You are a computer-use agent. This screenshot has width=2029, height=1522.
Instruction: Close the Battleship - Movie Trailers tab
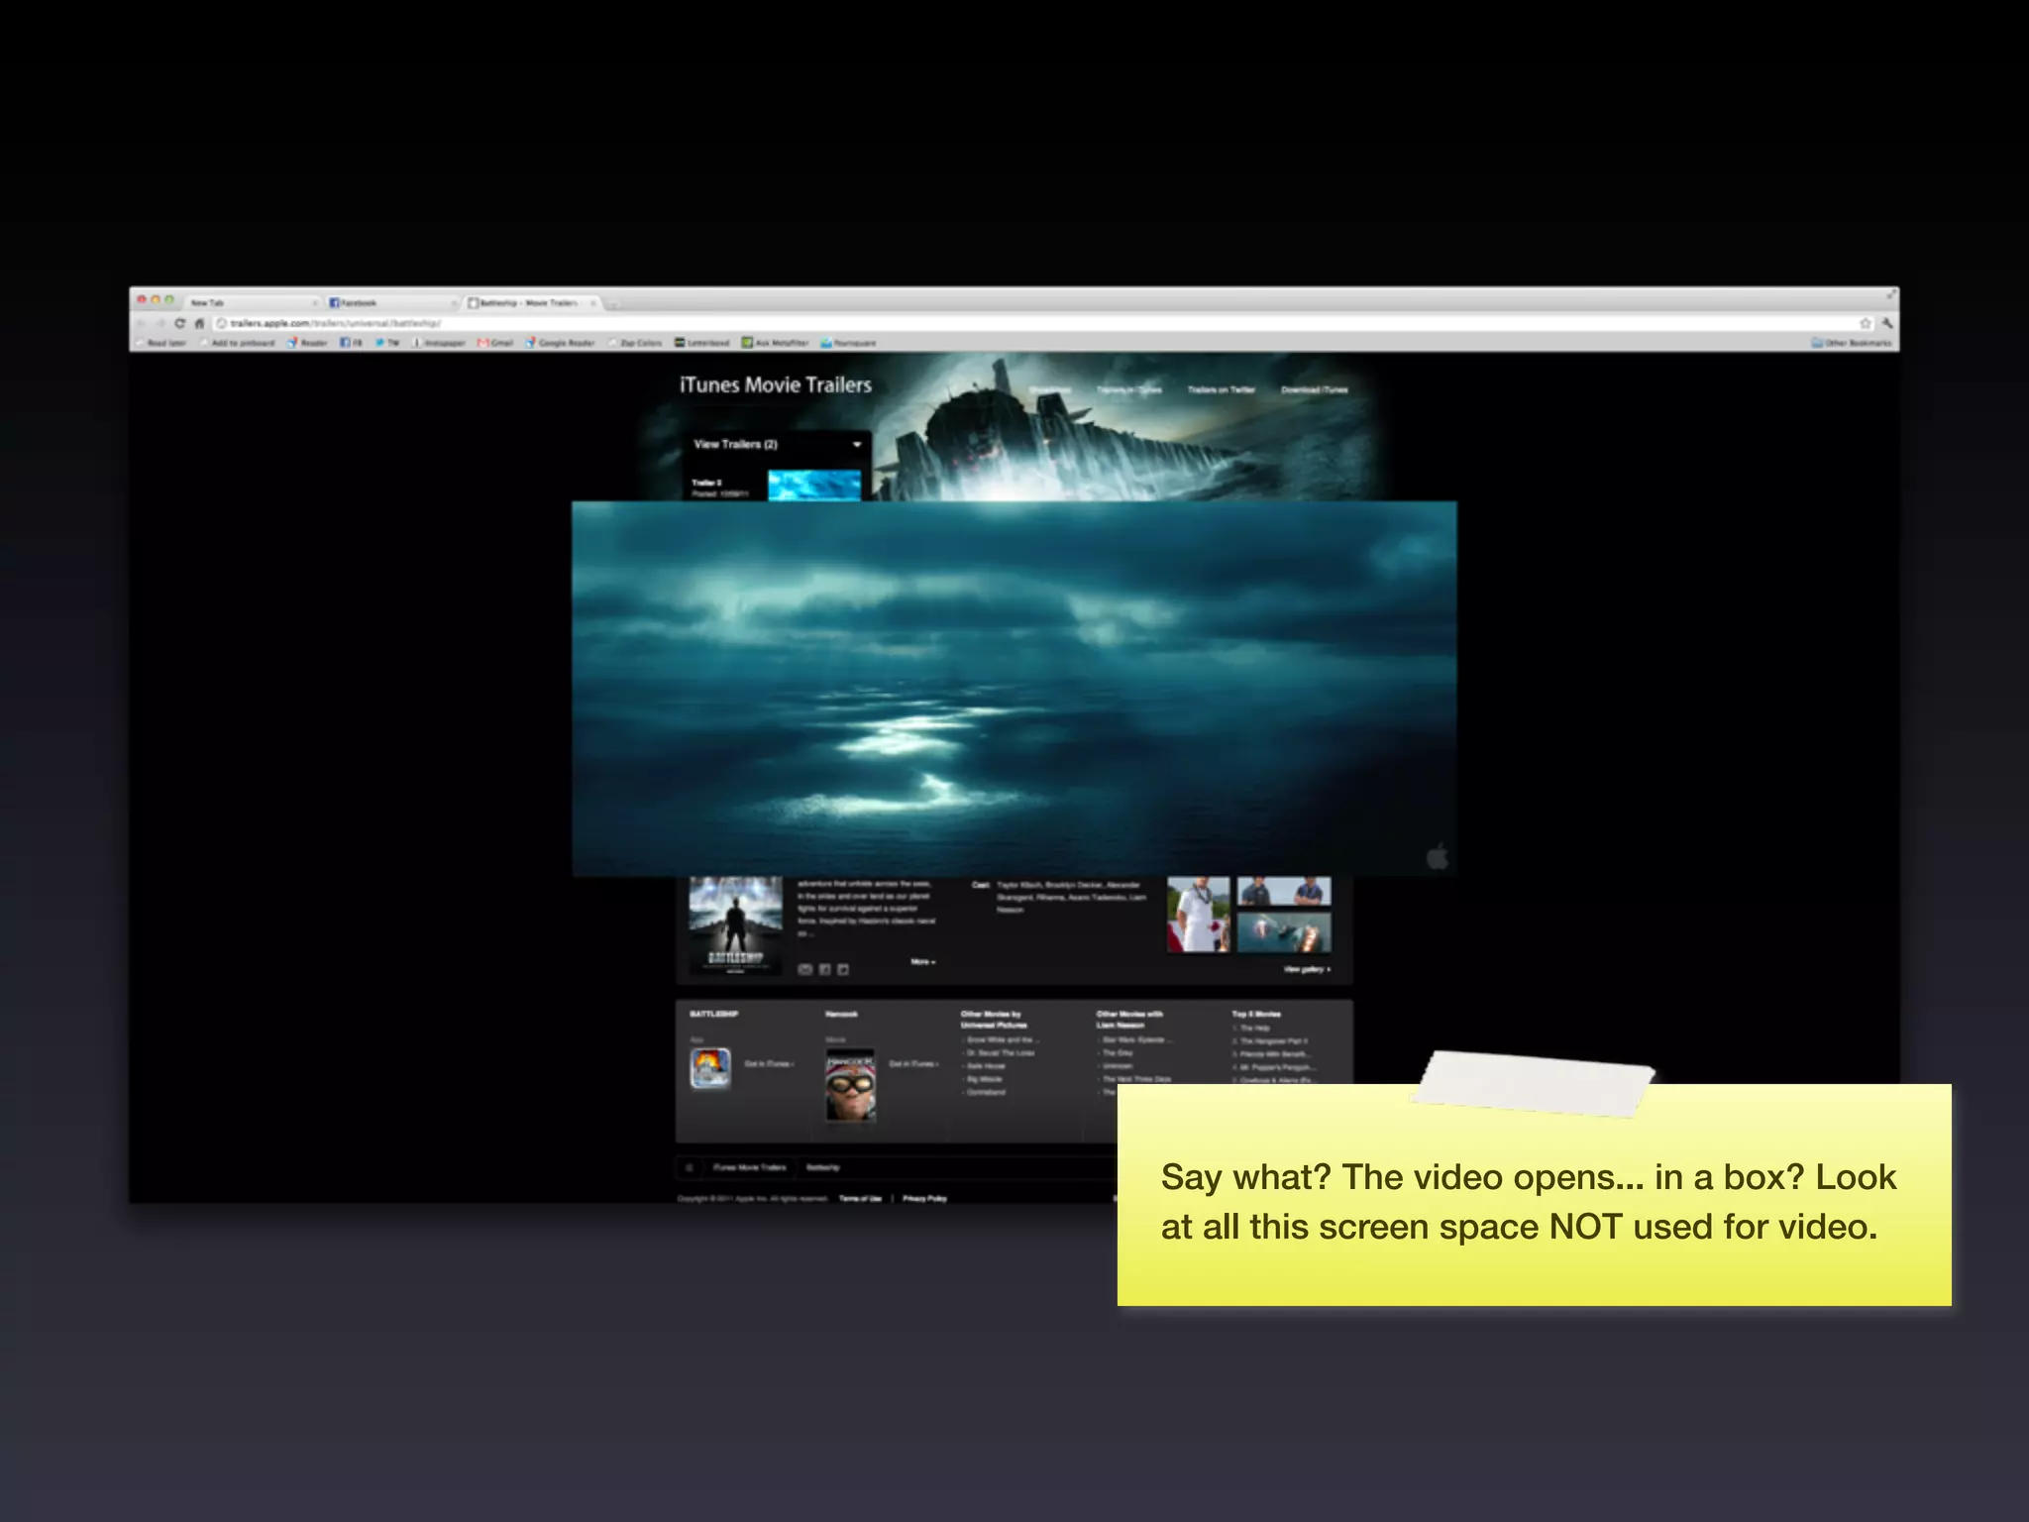(593, 302)
